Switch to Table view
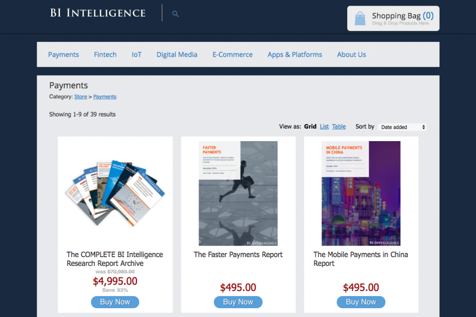476x317 pixels. (338, 126)
